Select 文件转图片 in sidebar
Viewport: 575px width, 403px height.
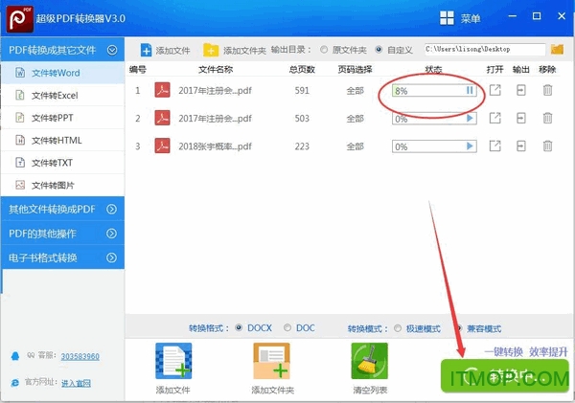click(62, 185)
